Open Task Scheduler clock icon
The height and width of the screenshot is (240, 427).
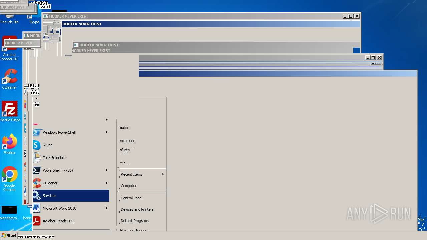click(37, 158)
